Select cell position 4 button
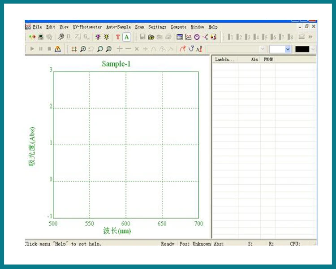 coord(256,37)
